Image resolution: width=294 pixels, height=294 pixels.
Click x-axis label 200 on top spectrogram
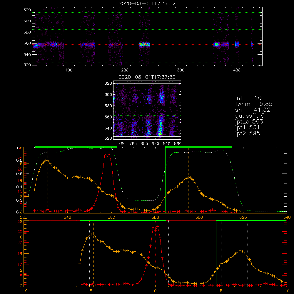click(x=125, y=70)
